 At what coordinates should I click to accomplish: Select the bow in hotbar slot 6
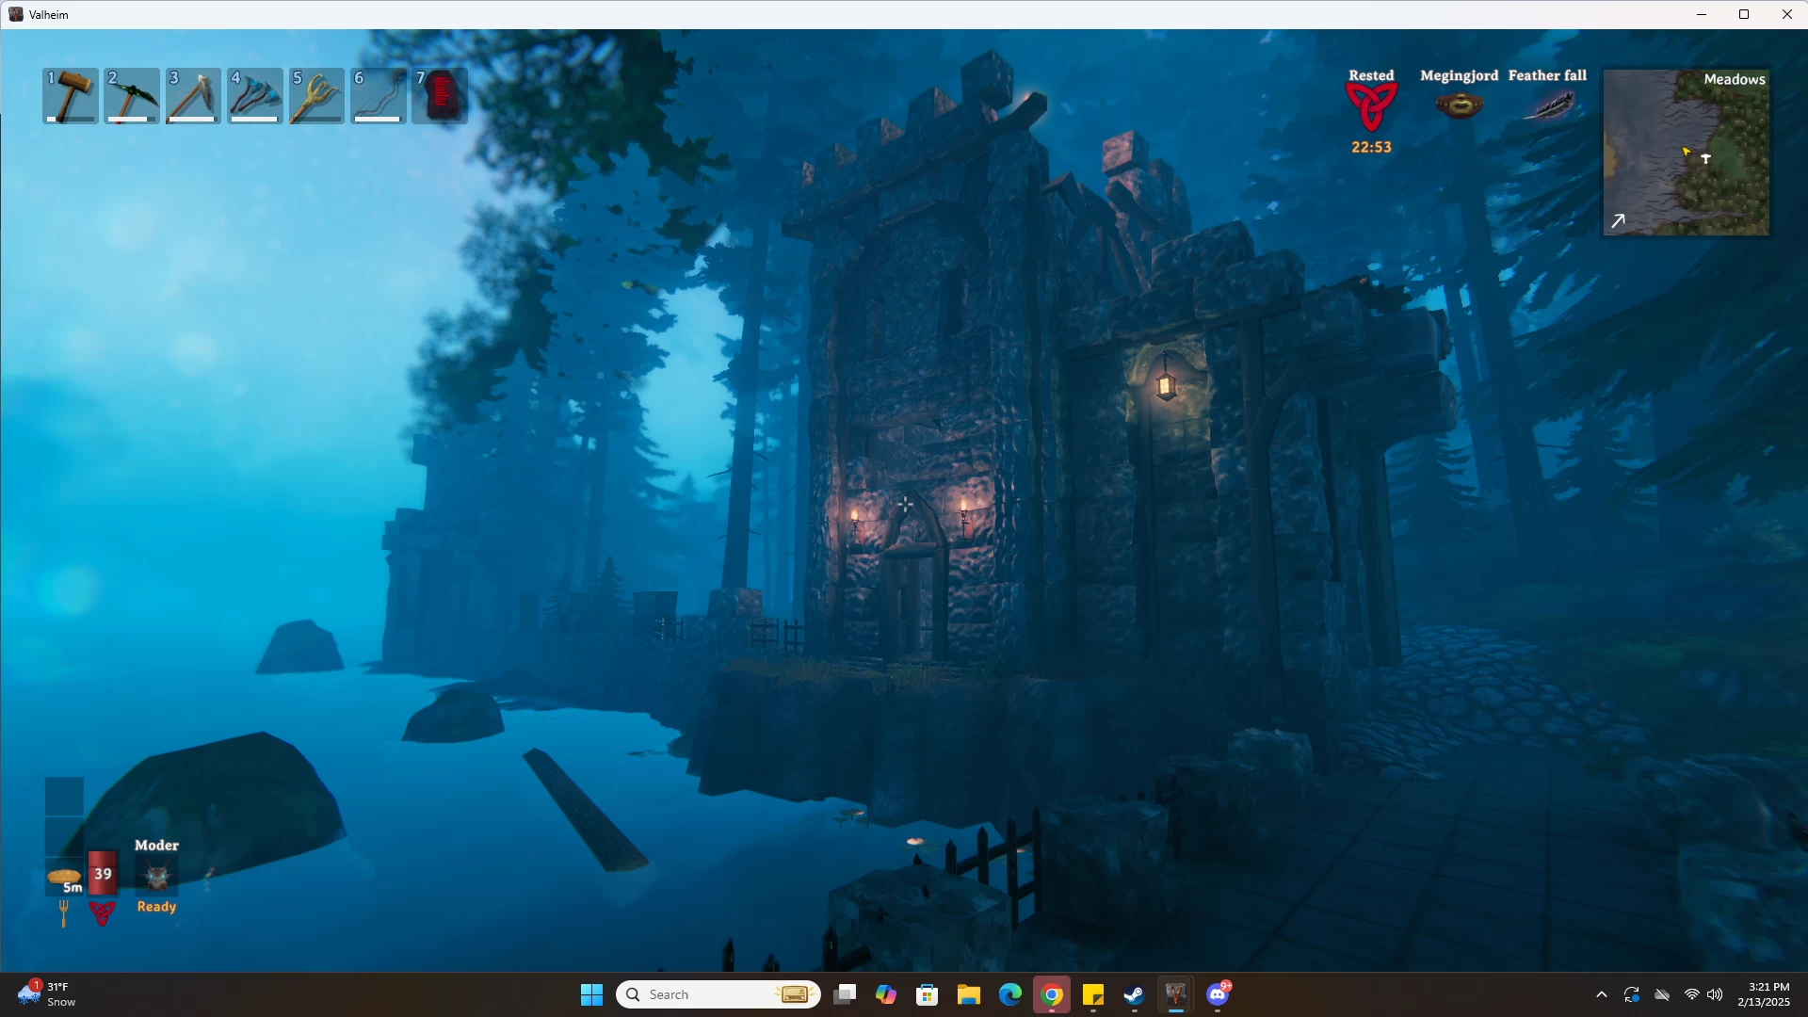(x=379, y=95)
